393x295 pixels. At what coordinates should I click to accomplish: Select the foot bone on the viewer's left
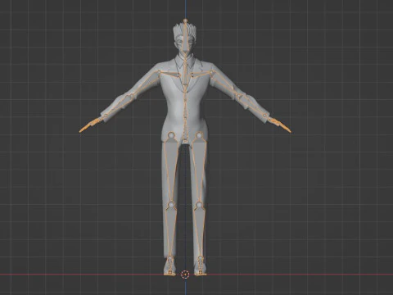pos(170,265)
